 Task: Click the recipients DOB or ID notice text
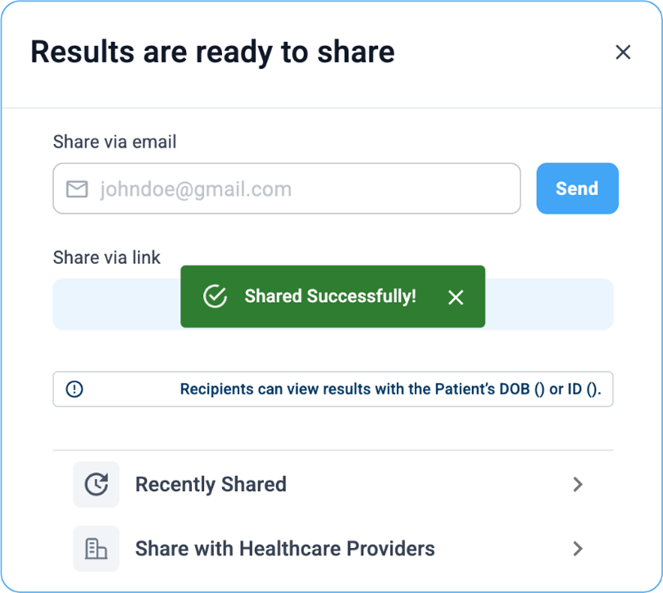(390, 390)
